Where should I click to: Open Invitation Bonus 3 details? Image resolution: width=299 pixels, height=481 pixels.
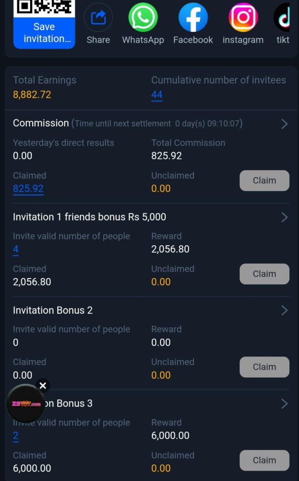(x=284, y=403)
